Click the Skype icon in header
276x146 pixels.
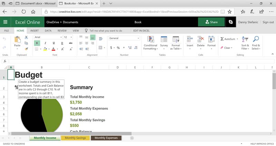[230, 22]
